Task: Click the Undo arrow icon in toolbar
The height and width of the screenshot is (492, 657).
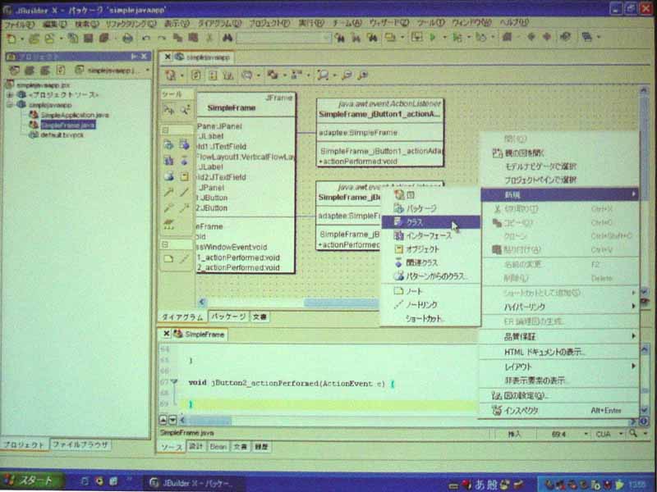Action: 147,38
